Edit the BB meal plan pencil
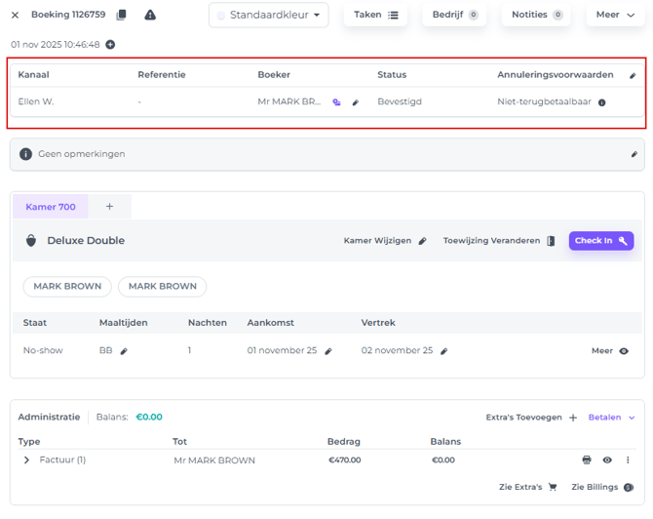Image resolution: width=653 pixels, height=519 pixels. (x=124, y=351)
